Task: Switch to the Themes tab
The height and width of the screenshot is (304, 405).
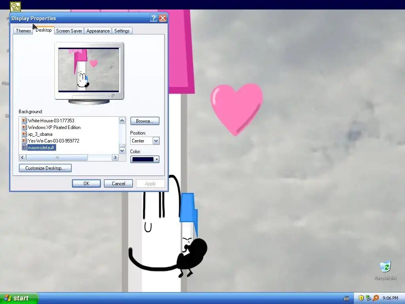Action: [x=23, y=31]
